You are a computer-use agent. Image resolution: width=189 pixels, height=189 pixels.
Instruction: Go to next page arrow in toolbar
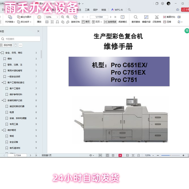111,17
